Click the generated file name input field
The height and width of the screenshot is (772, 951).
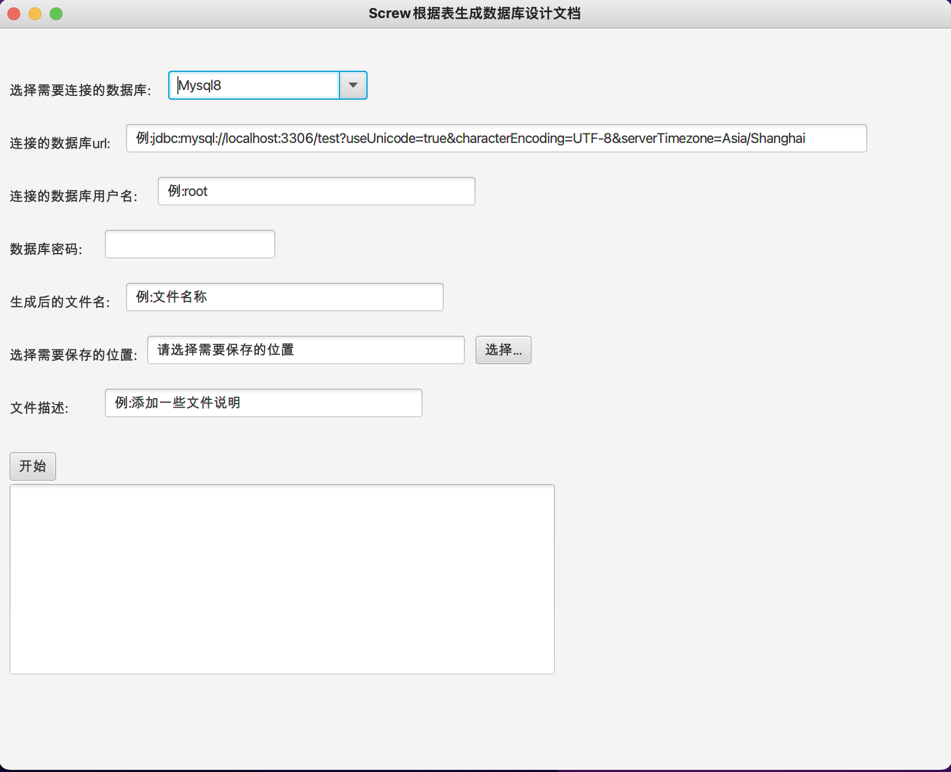point(284,297)
